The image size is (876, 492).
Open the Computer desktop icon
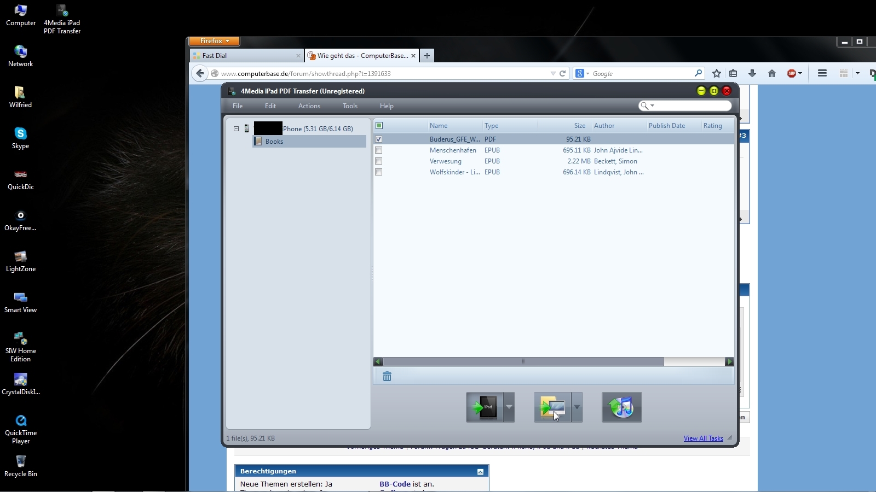pos(21,15)
